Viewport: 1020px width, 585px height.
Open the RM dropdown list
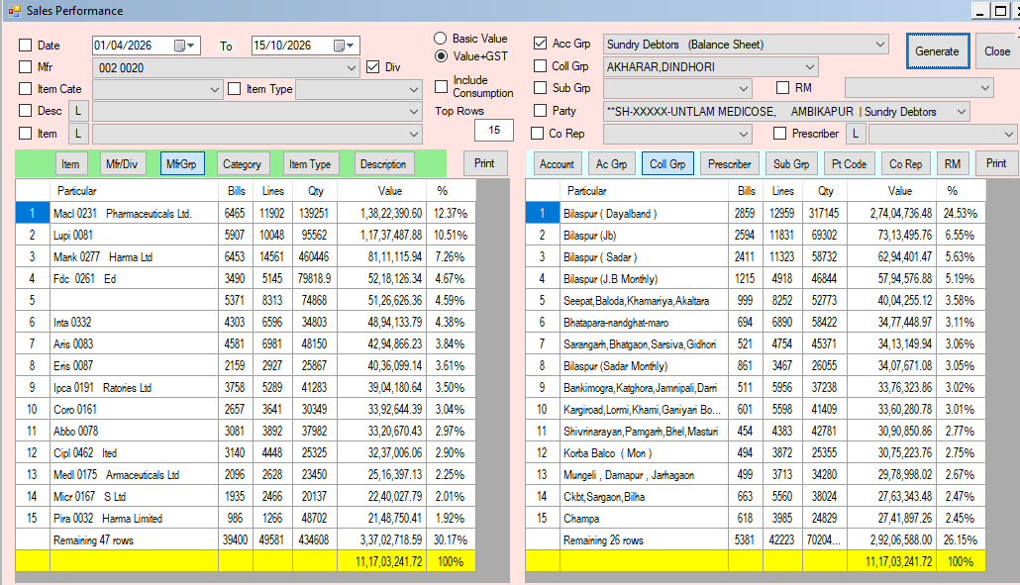click(x=985, y=88)
